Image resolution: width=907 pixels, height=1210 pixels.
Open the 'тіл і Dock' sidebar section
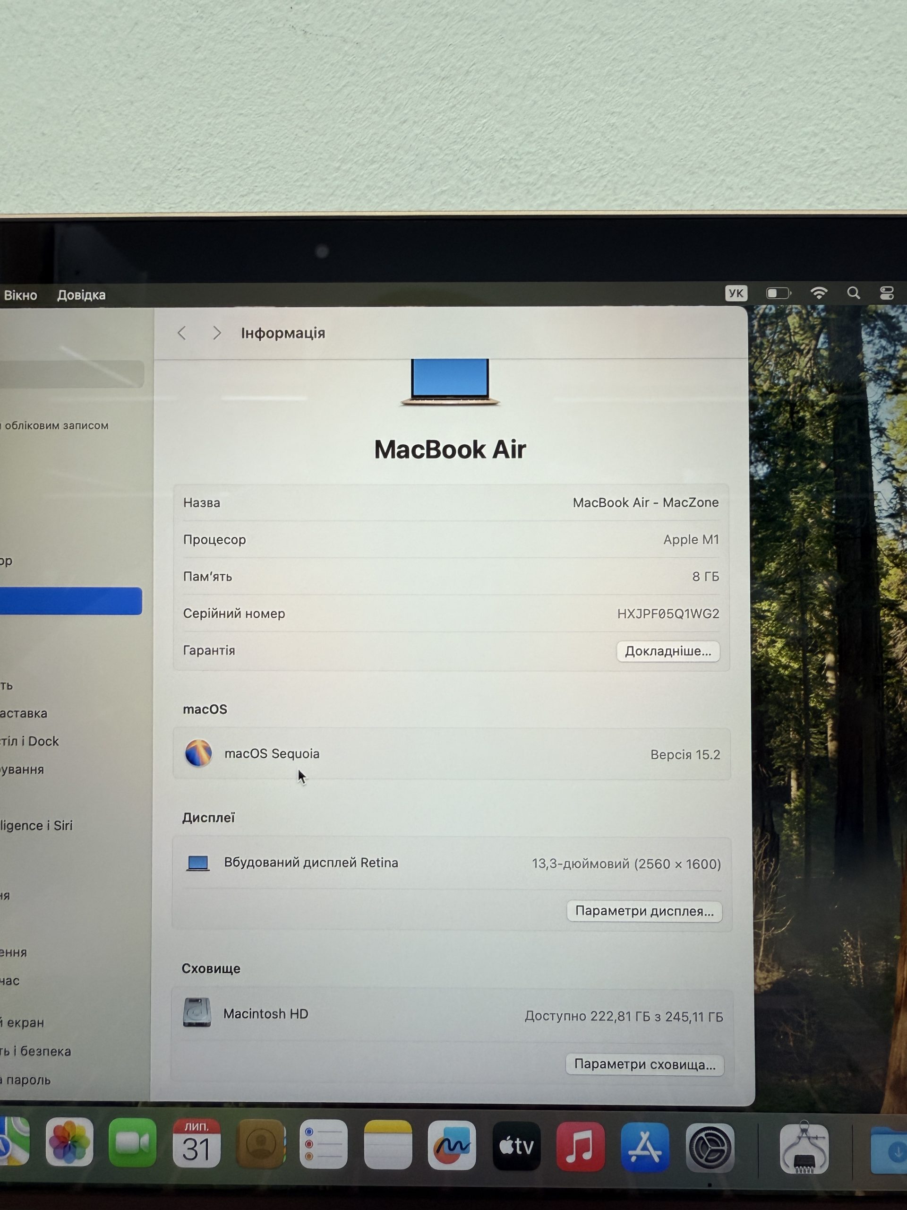pyautogui.click(x=29, y=741)
